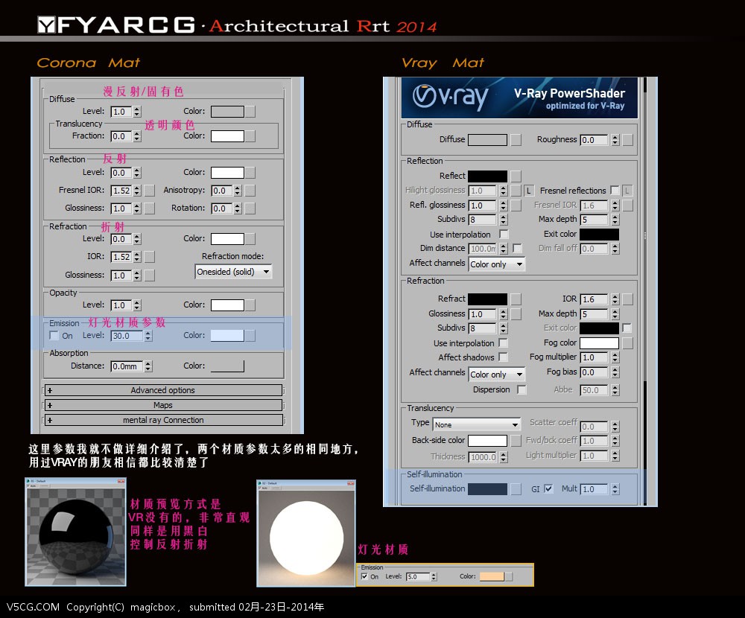Click the Emission Level field showing 30.0
The height and width of the screenshot is (618, 745).
[127, 336]
